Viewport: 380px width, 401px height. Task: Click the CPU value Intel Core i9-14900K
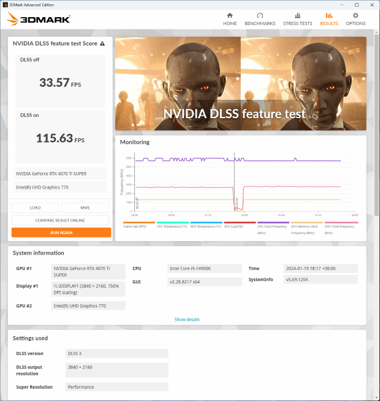click(205, 268)
